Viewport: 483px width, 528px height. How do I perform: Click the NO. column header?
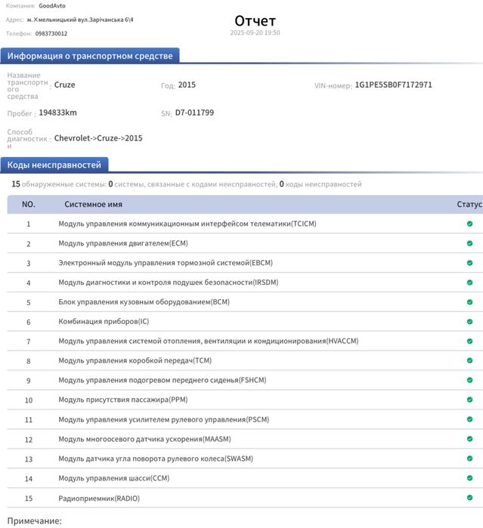point(28,205)
